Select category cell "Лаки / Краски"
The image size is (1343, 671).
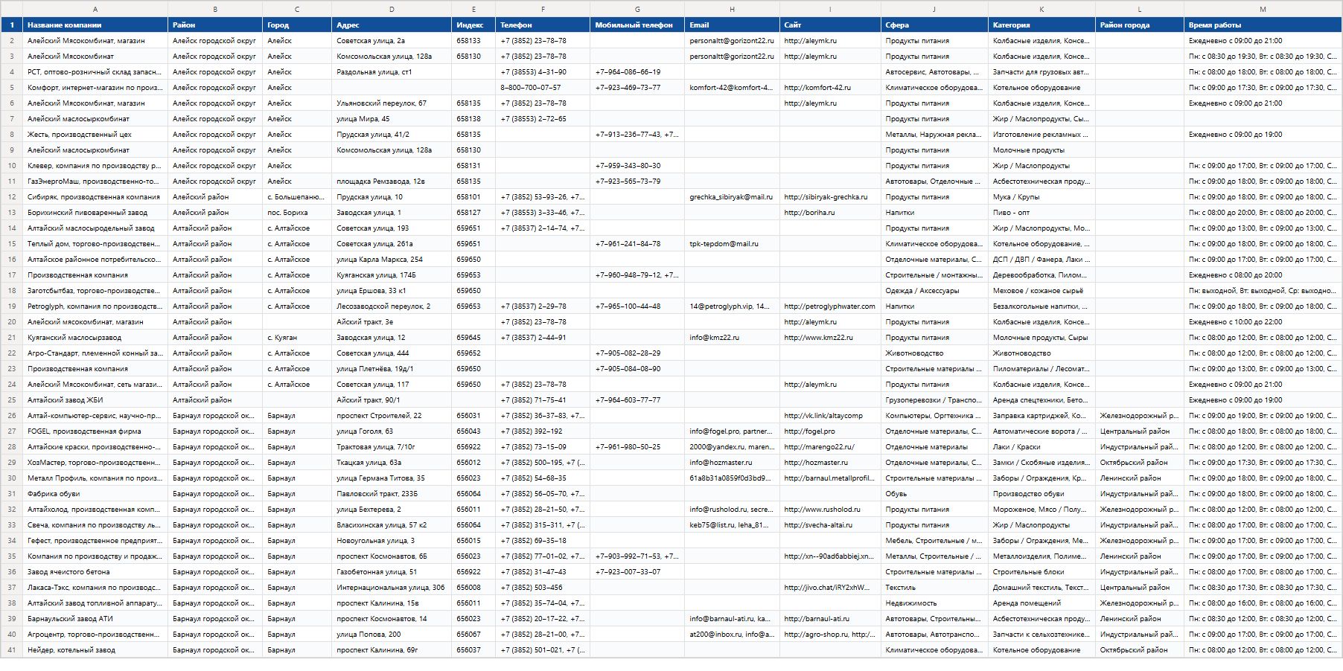tap(1041, 447)
